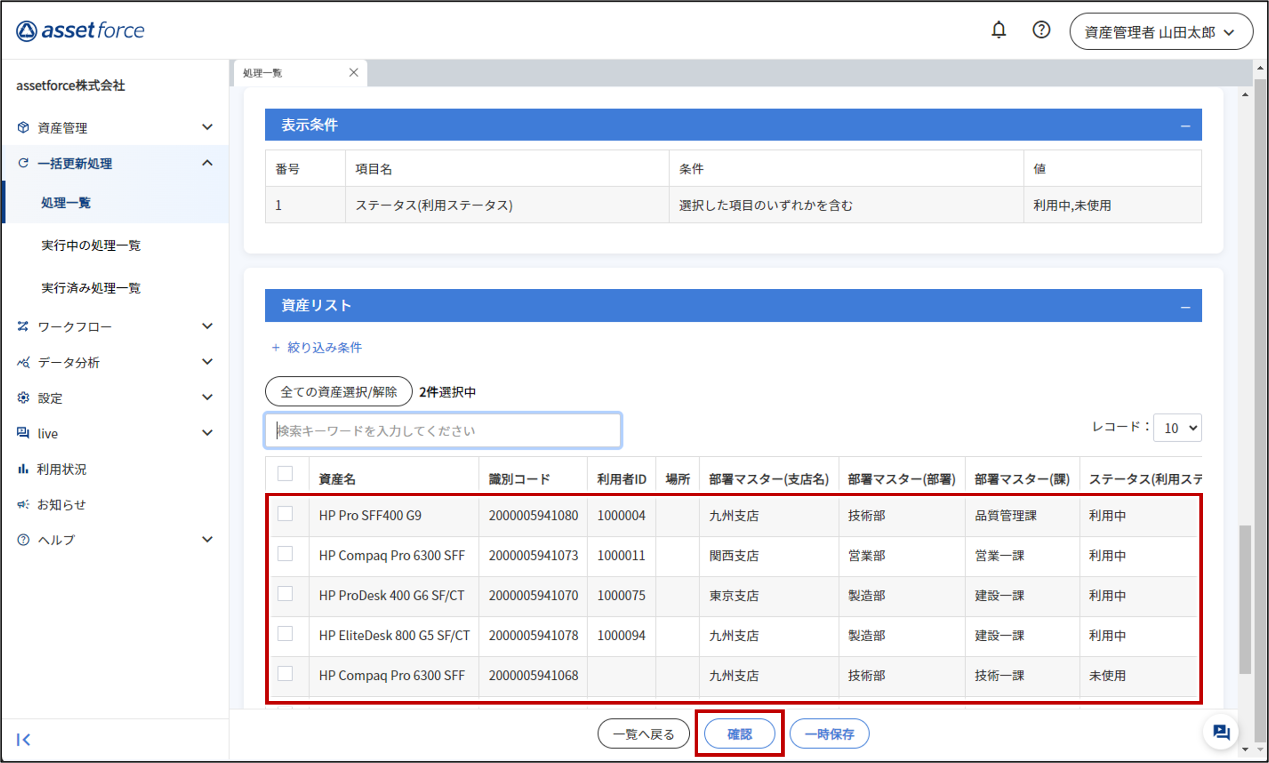This screenshot has width=1269, height=763.
Task: Open 実行中の処理一覧 in the sidebar
Action: (x=91, y=245)
